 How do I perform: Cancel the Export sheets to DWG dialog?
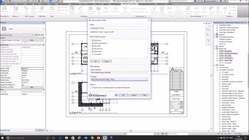[x=134, y=95]
